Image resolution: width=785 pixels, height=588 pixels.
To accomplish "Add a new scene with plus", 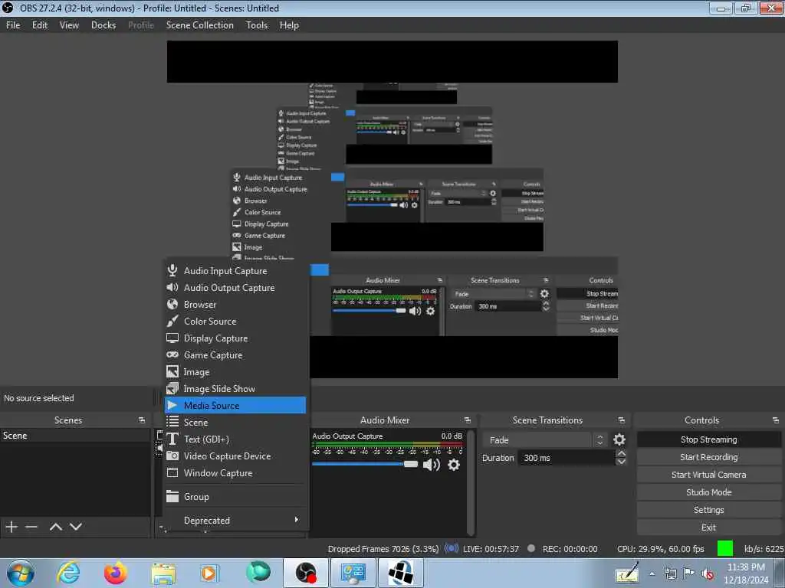I will [x=11, y=527].
